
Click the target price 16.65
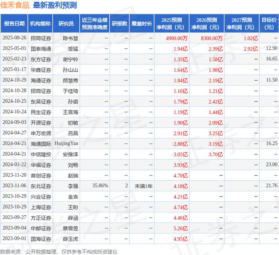(271, 59)
